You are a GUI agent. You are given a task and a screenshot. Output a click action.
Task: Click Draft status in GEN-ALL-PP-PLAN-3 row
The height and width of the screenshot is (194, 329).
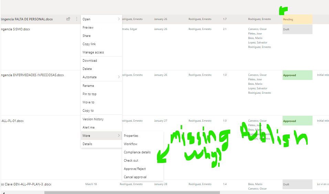pyautogui.click(x=297, y=184)
